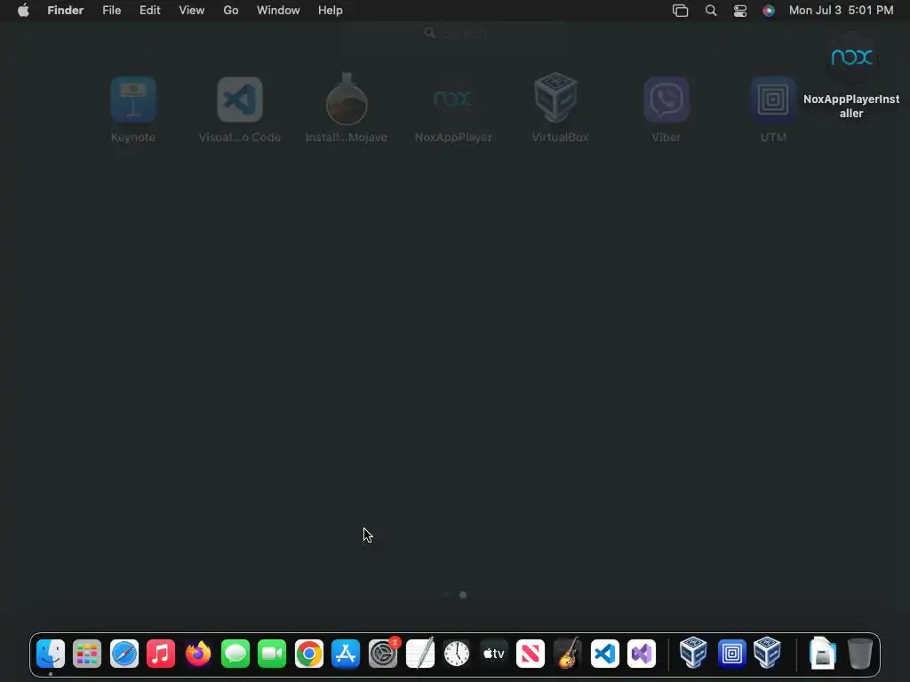Open the Window menu
This screenshot has height=682, width=910.
point(278,10)
